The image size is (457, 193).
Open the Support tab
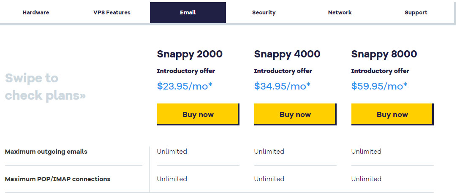[x=416, y=13]
